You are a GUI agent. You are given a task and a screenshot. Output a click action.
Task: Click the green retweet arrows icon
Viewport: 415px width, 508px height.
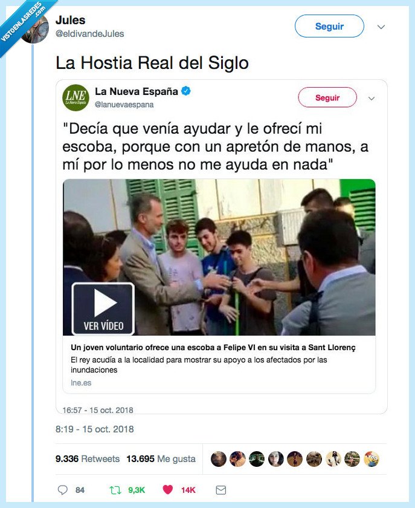(x=115, y=490)
